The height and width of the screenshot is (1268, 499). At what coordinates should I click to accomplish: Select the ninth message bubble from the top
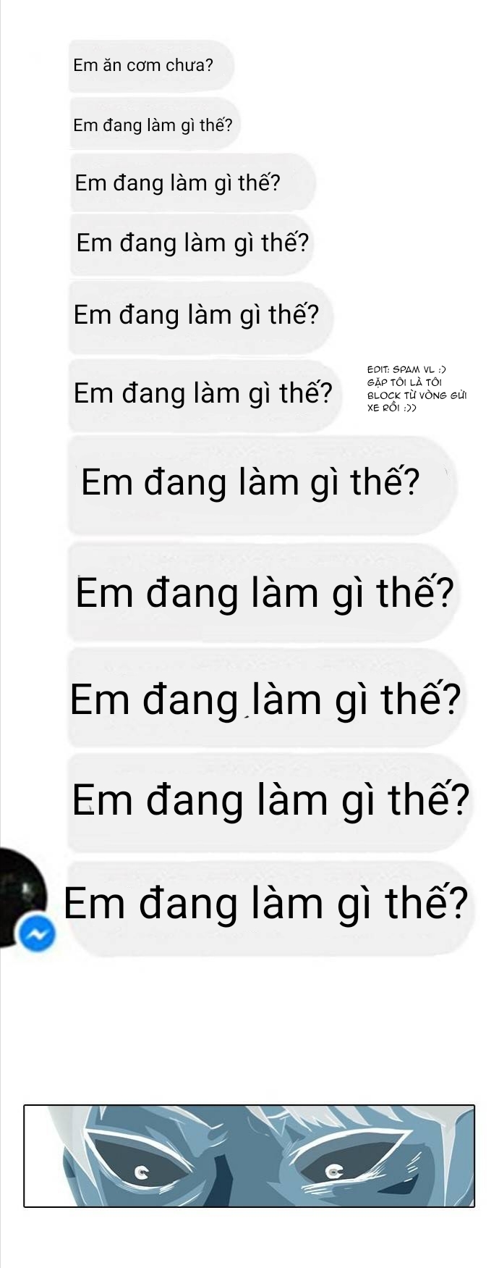point(265,698)
